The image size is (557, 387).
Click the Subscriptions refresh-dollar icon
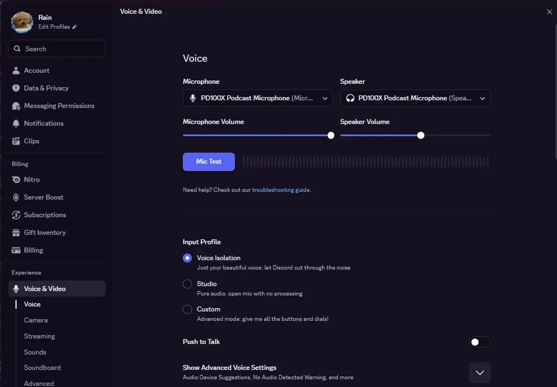coord(15,215)
